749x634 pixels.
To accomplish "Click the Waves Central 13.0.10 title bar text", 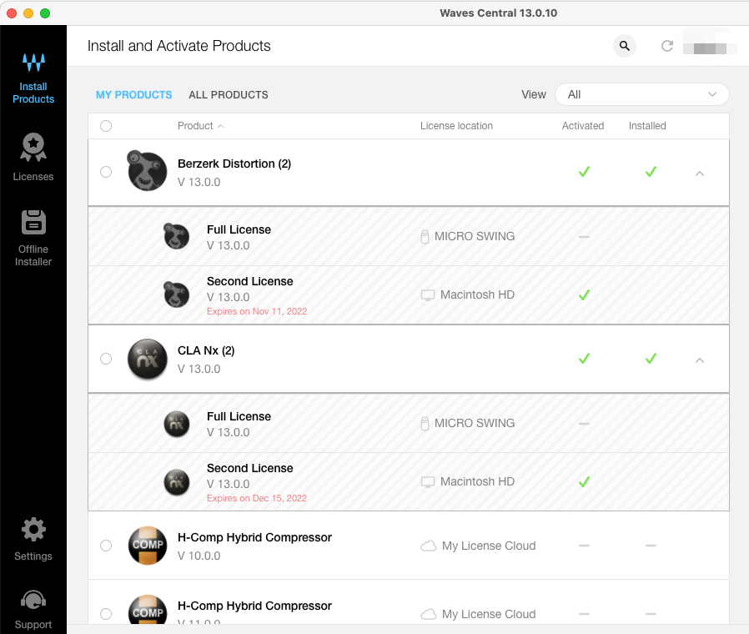I will point(498,13).
